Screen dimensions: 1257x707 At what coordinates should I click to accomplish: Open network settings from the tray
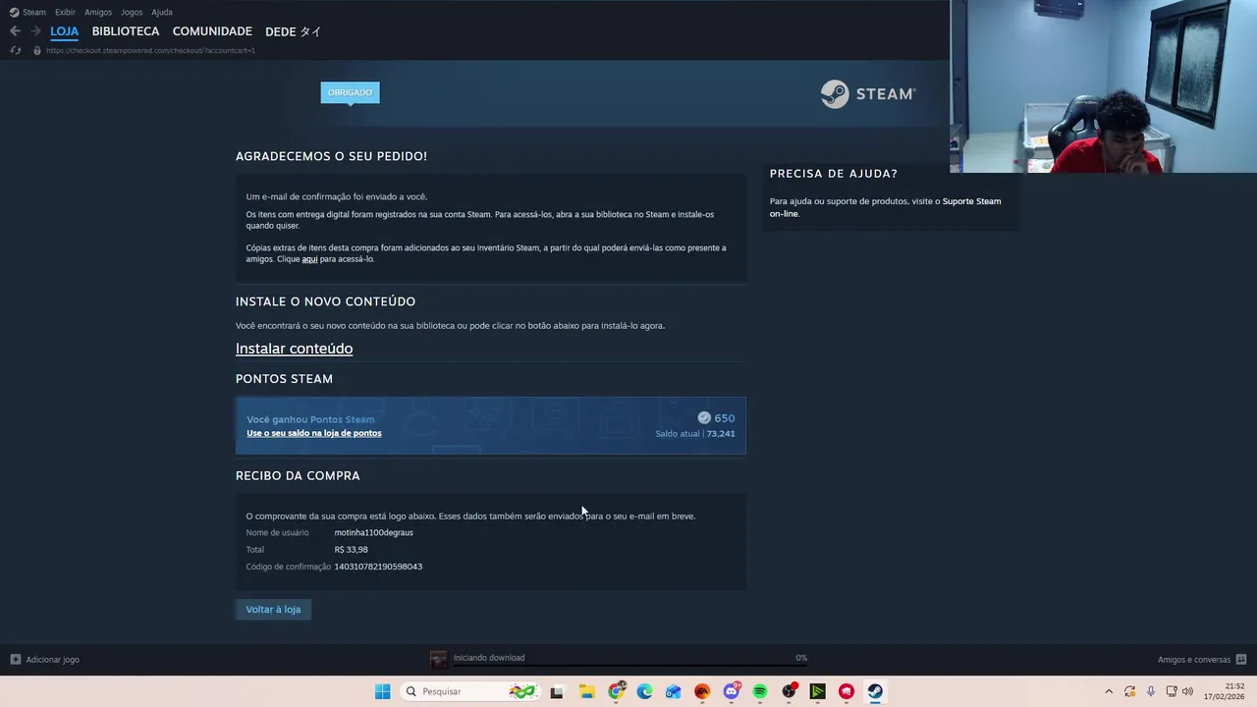click(x=1172, y=691)
